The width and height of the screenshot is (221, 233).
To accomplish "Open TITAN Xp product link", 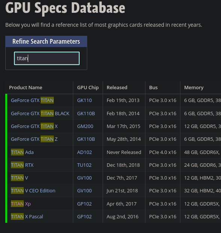I will [x=21, y=204].
